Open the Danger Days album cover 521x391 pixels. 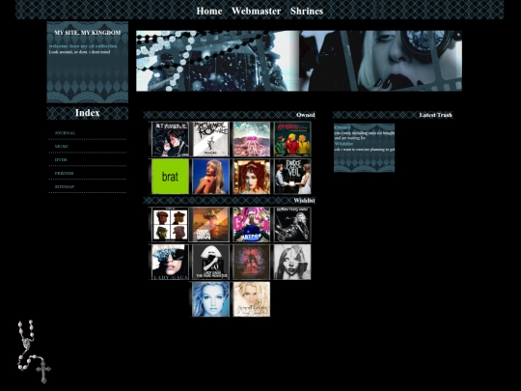(252, 139)
